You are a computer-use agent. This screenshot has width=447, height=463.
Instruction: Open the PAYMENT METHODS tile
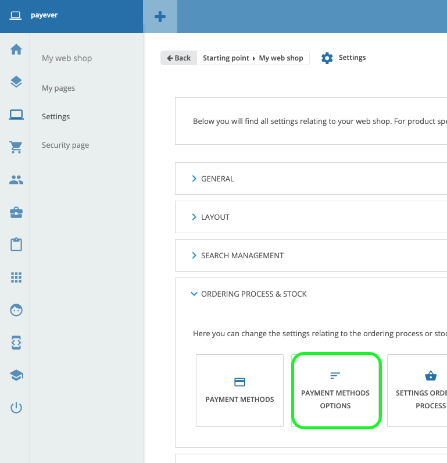tap(239, 390)
